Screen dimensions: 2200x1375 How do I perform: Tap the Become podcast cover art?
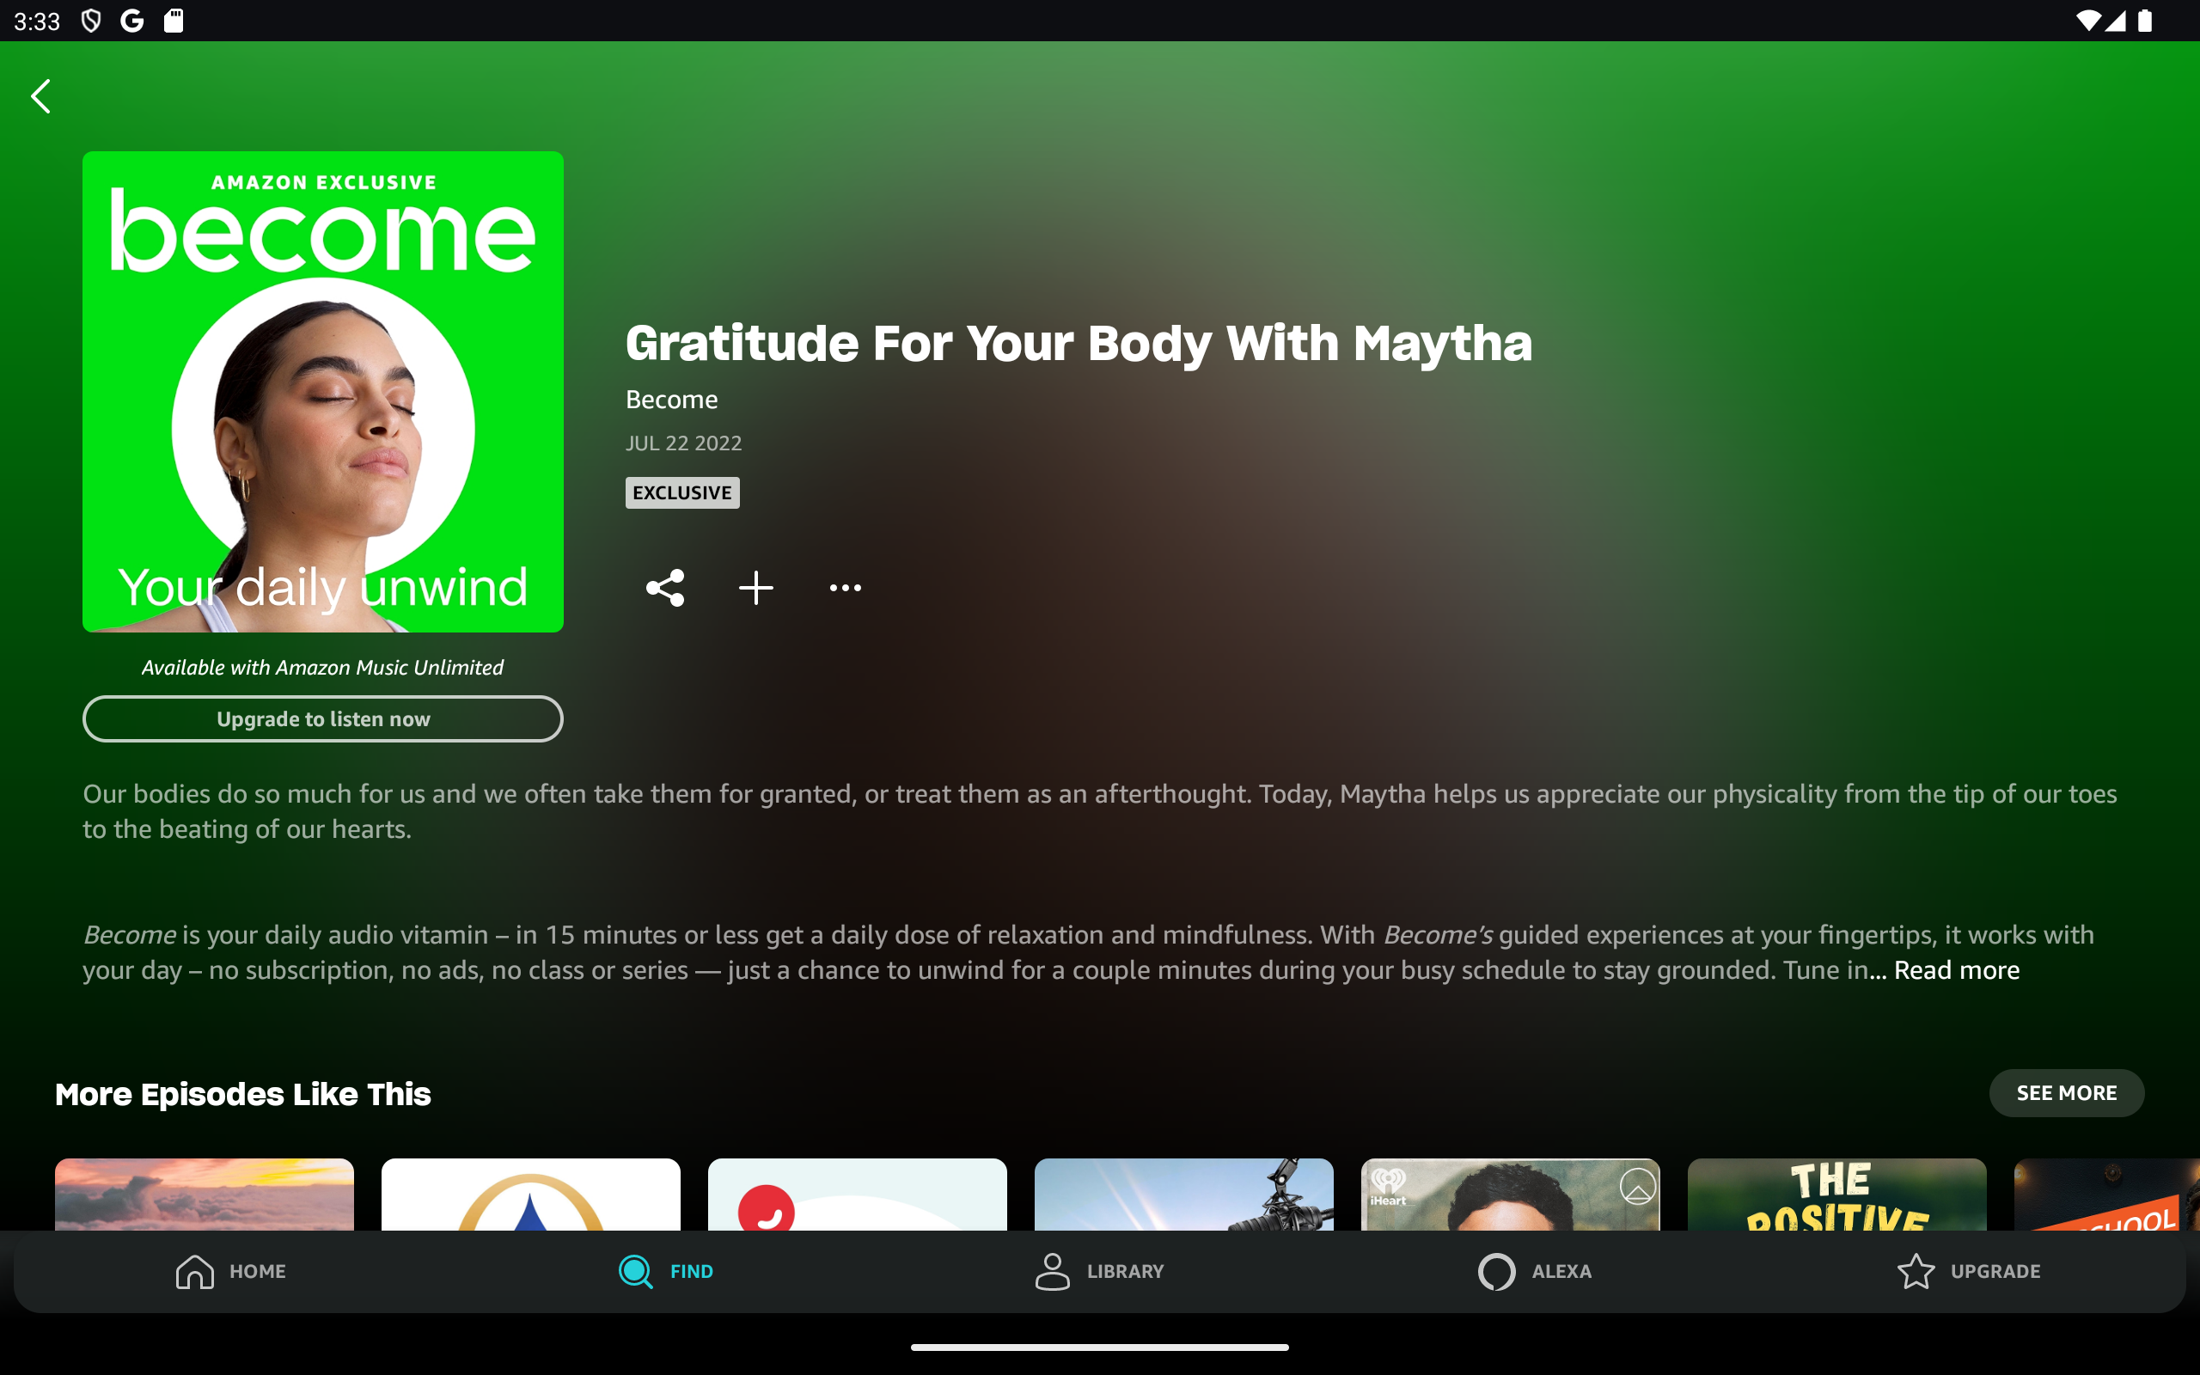point(323,392)
